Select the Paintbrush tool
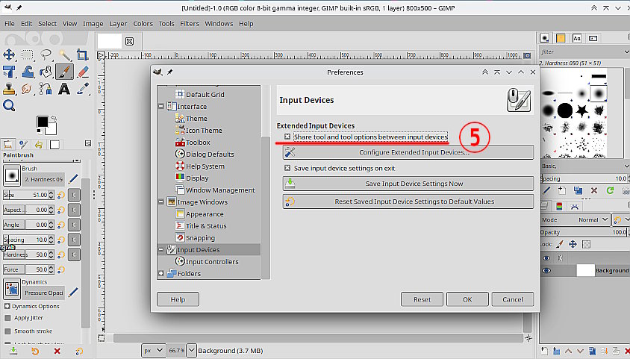Viewport: 630px width, 359px height. [x=64, y=72]
